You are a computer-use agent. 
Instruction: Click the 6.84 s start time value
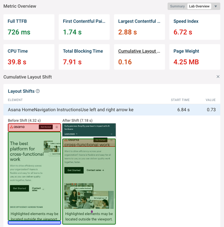click(x=183, y=110)
